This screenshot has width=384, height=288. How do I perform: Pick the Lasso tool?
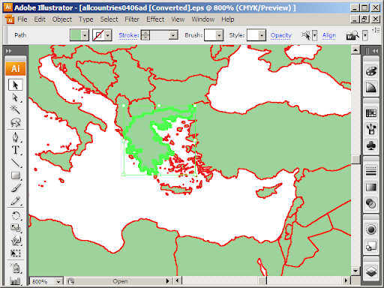pos(16,122)
